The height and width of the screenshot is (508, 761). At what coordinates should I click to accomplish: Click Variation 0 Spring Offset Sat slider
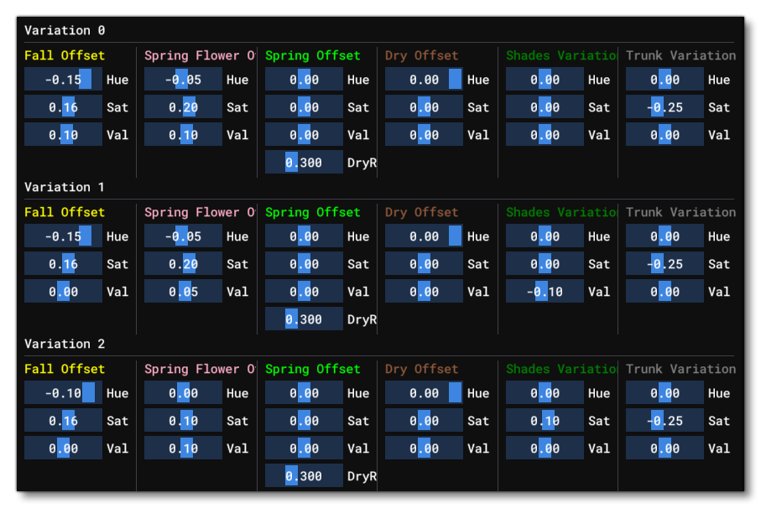coord(304,106)
